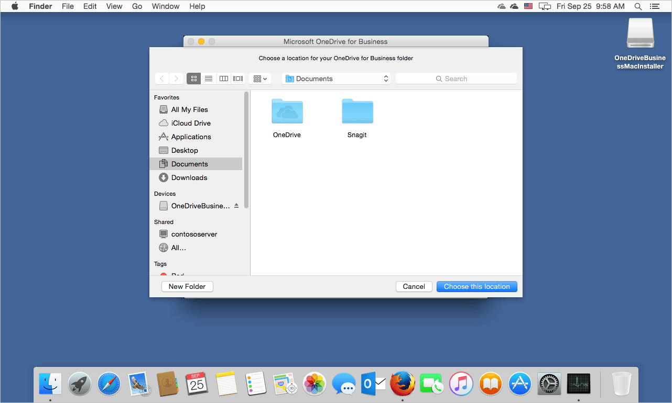Open Maps from the Dock
This screenshot has width=672, height=403.
(285, 384)
